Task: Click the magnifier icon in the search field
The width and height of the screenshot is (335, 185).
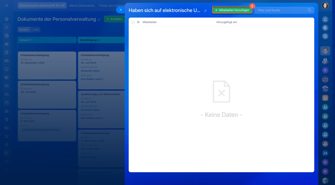Action: 309,10
